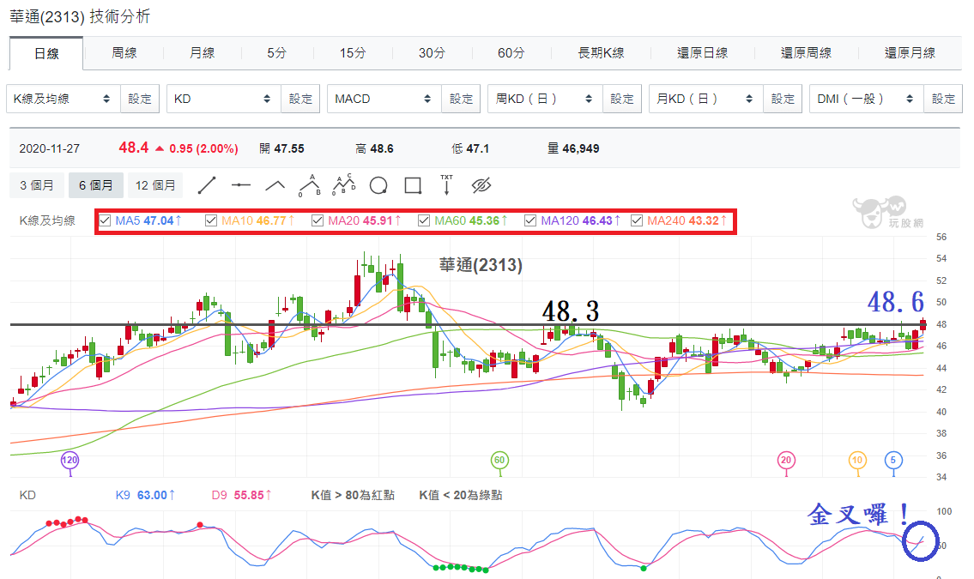Open 設定 next to MACD dropdown
The width and height of the screenshot is (974, 579).
[x=461, y=99]
